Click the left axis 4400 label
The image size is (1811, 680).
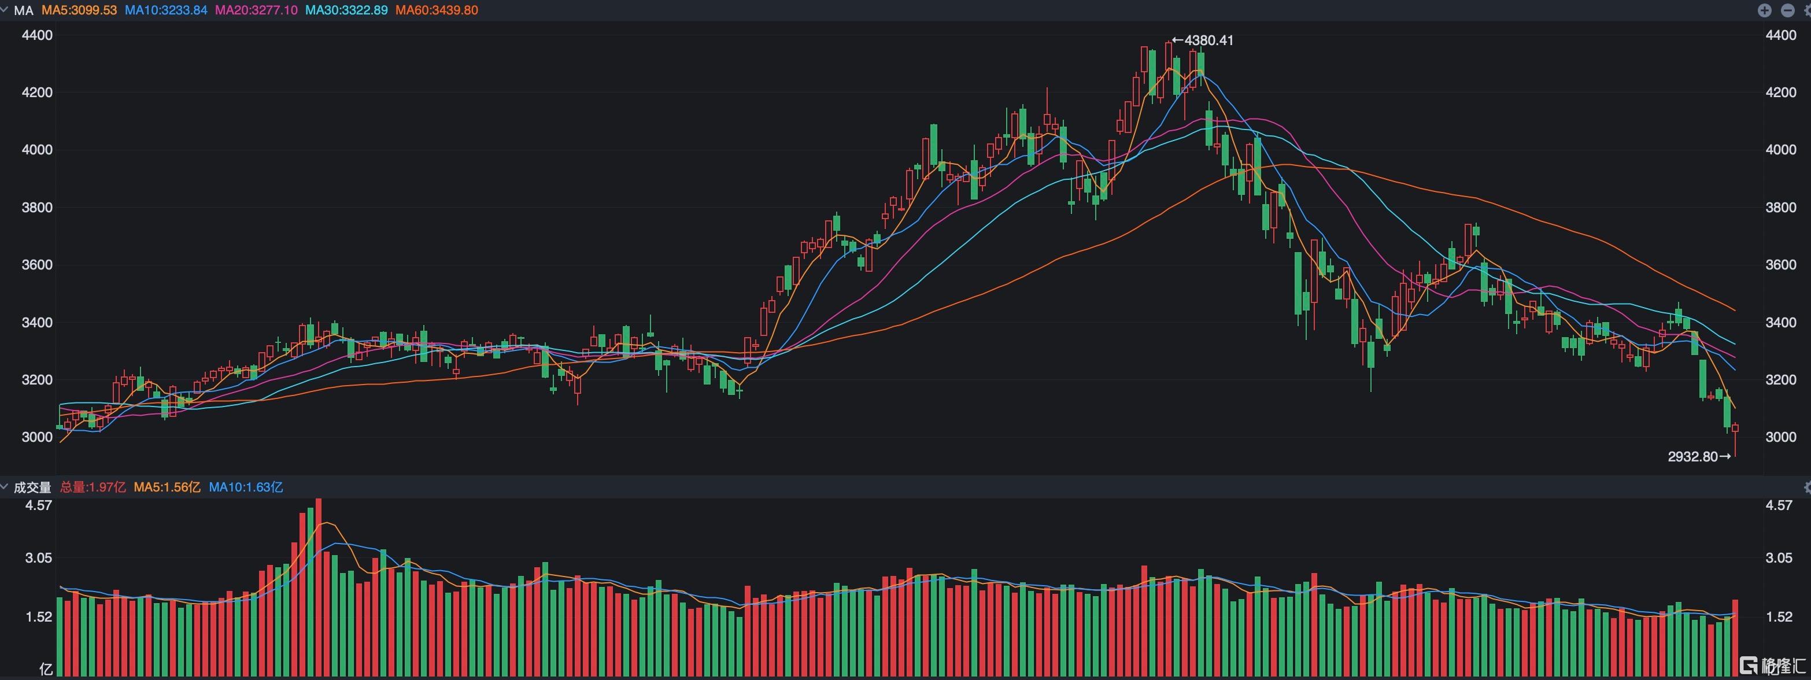(37, 35)
